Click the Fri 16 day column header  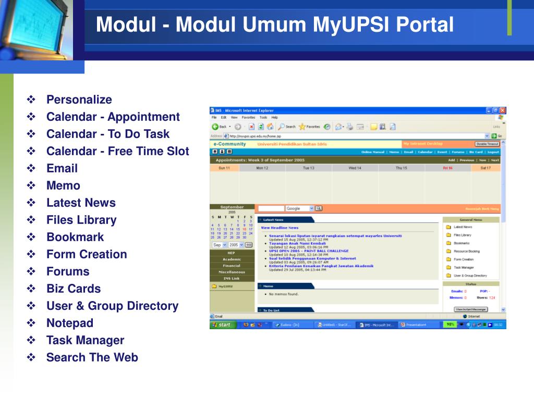tap(448, 168)
